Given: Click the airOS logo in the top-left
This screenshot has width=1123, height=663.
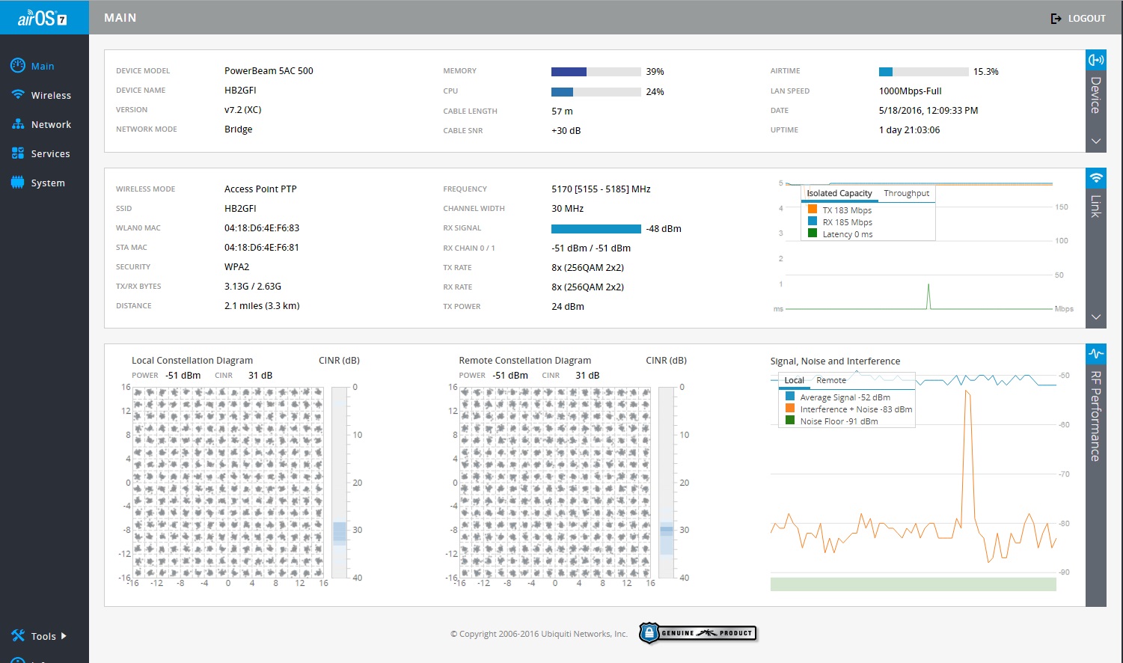Looking at the screenshot, I should coord(43,18).
